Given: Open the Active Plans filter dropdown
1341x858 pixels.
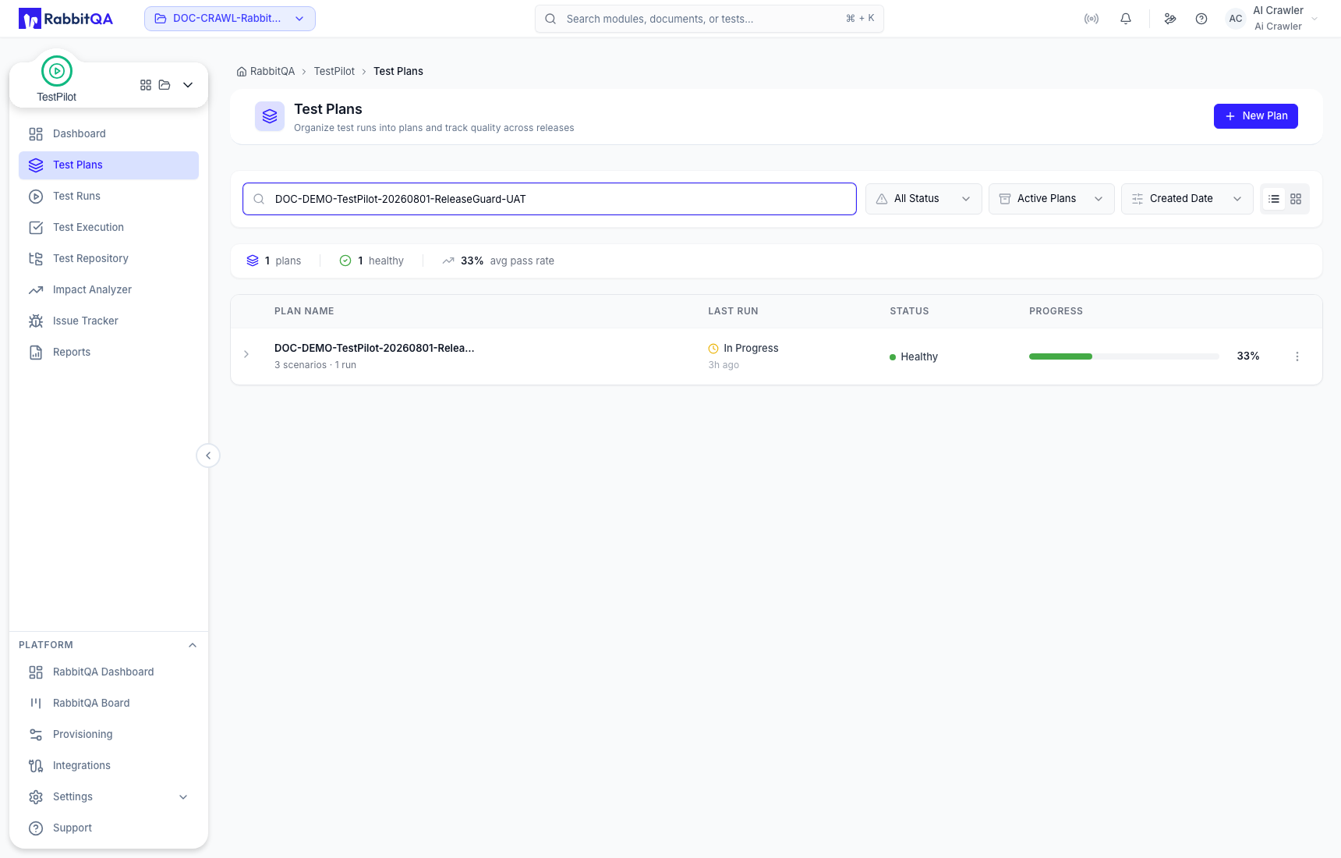Looking at the screenshot, I should [x=1052, y=199].
